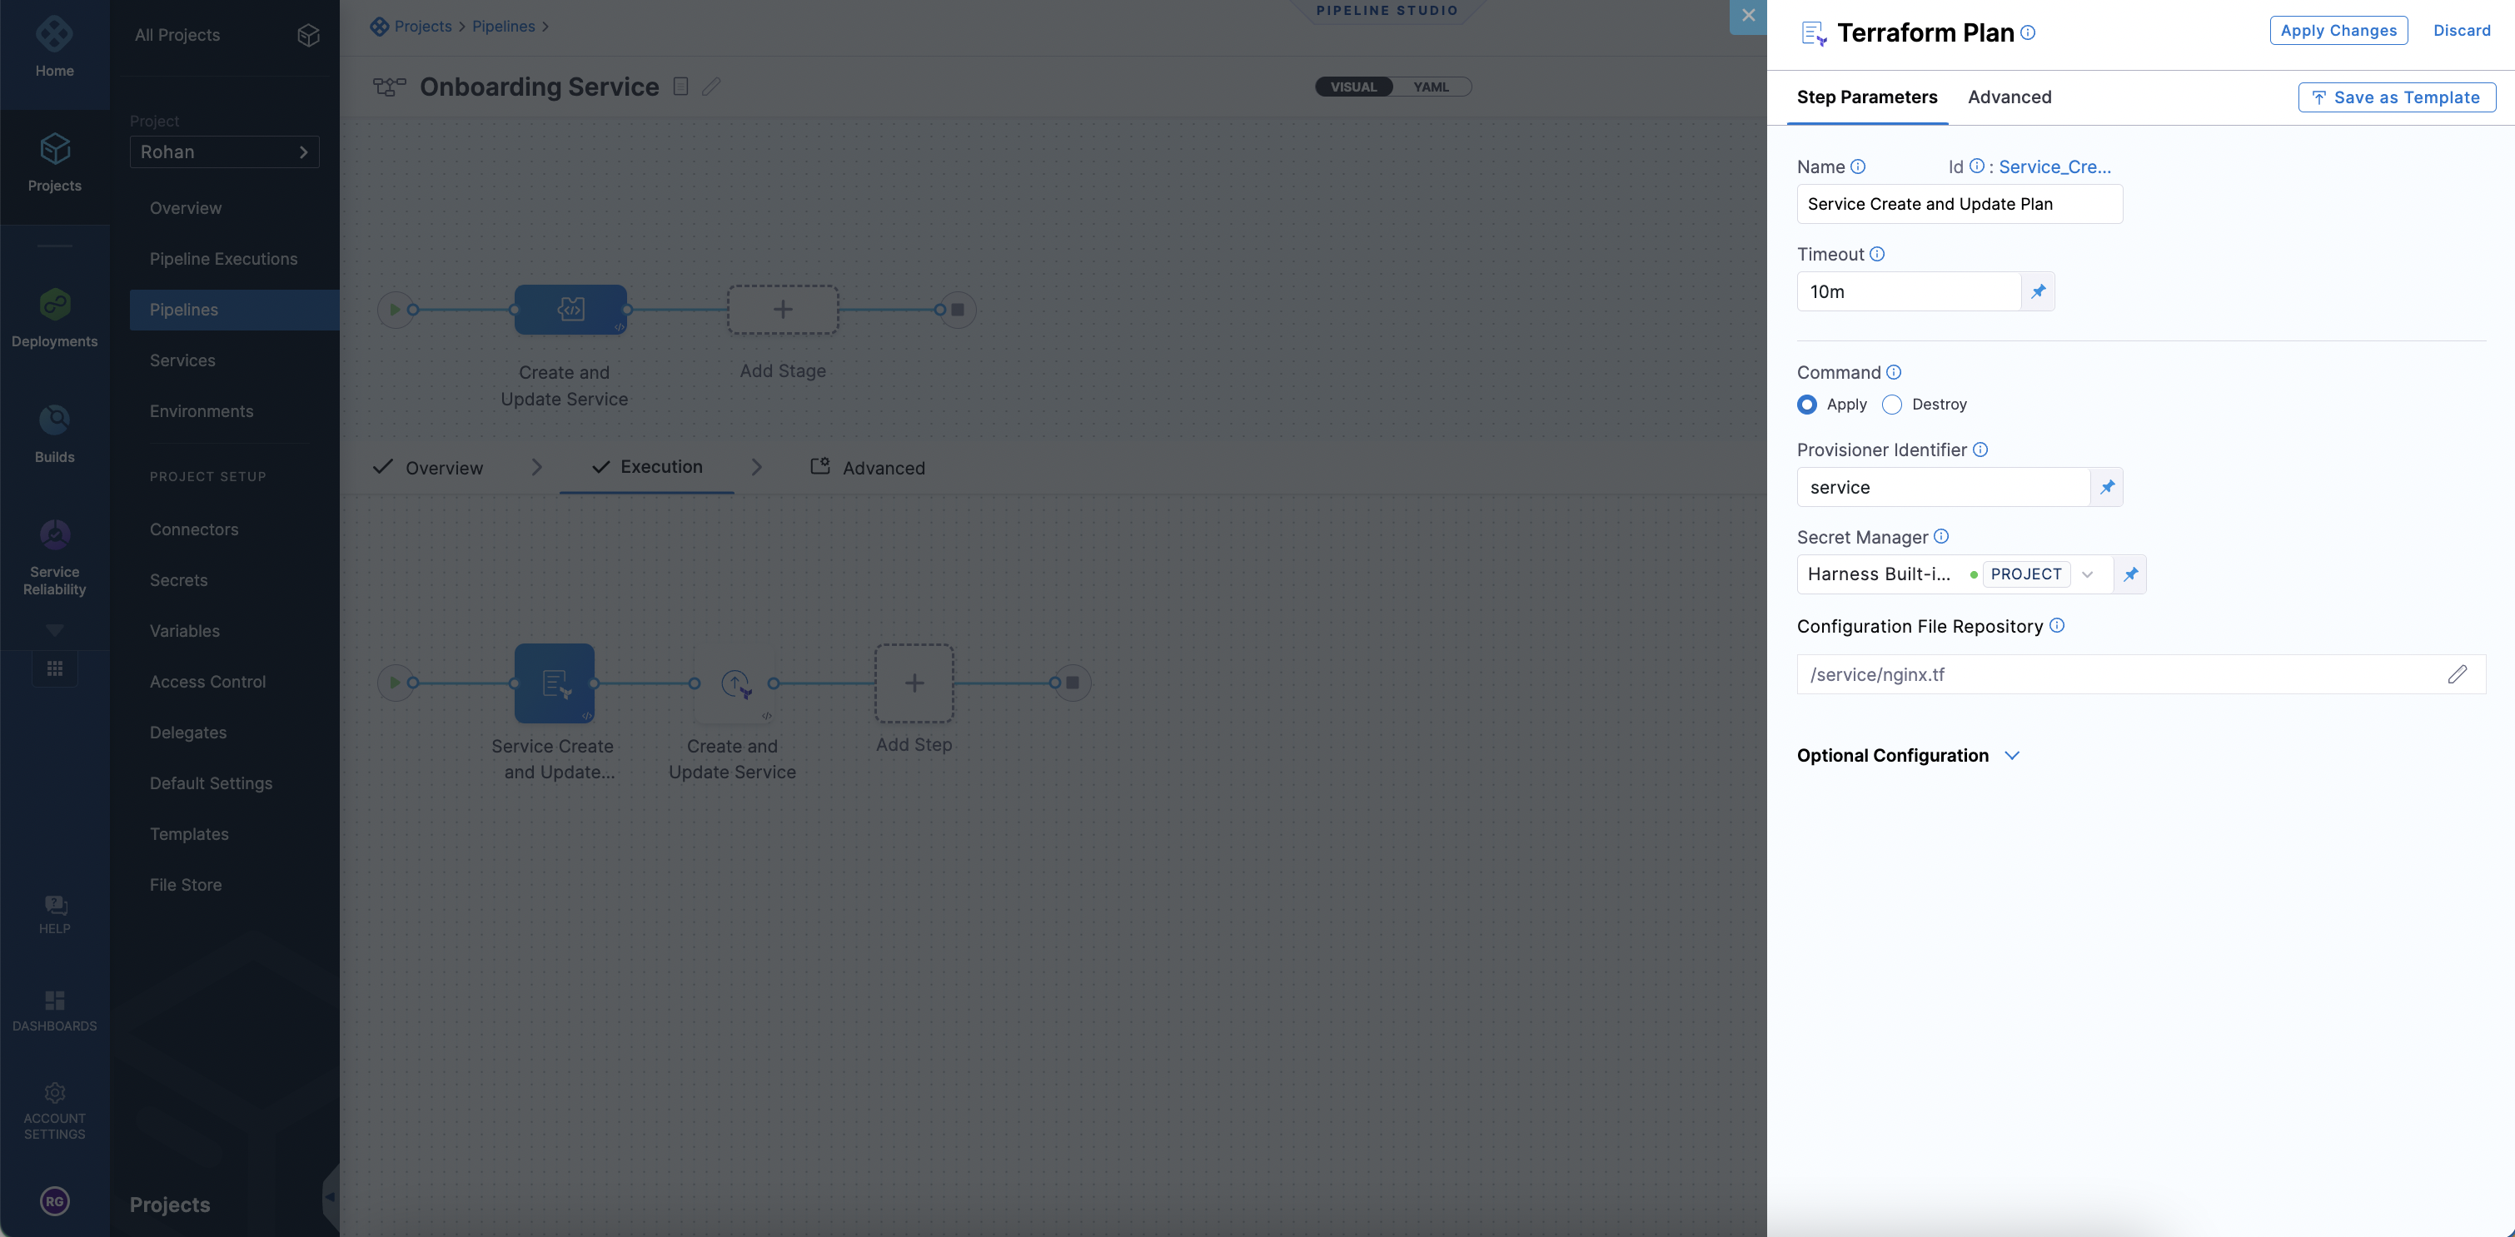The width and height of the screenshot is (2515, 1237).
Task: Open Account Settings from the sidebar
Action: [55, 1108]
